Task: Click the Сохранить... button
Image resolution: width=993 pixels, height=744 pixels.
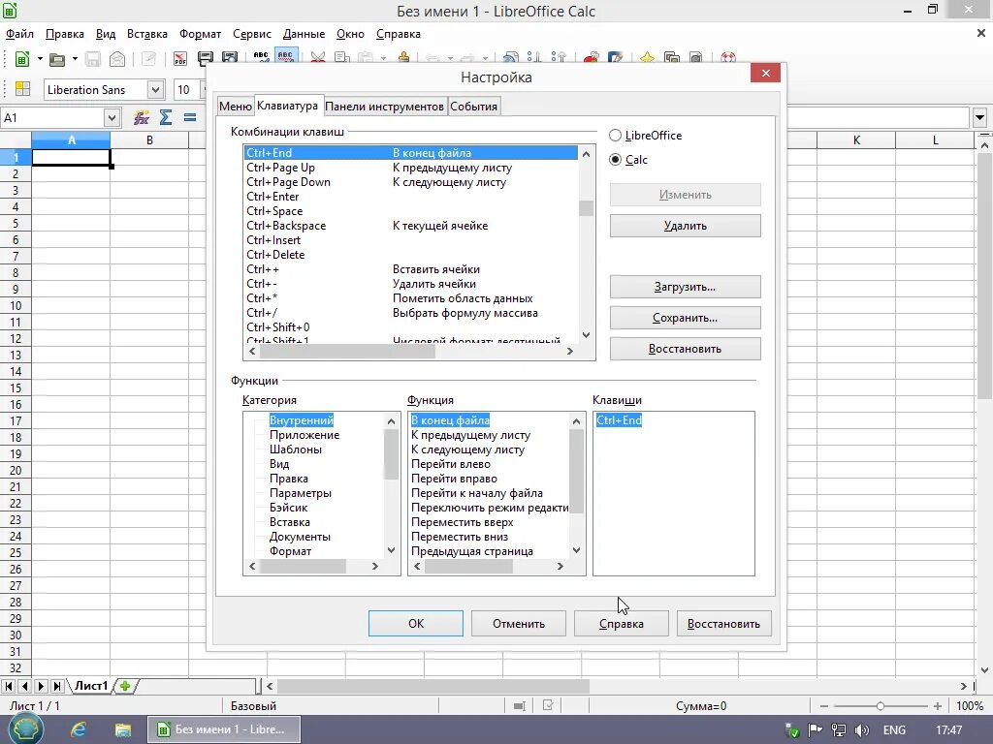Action: 686,318
